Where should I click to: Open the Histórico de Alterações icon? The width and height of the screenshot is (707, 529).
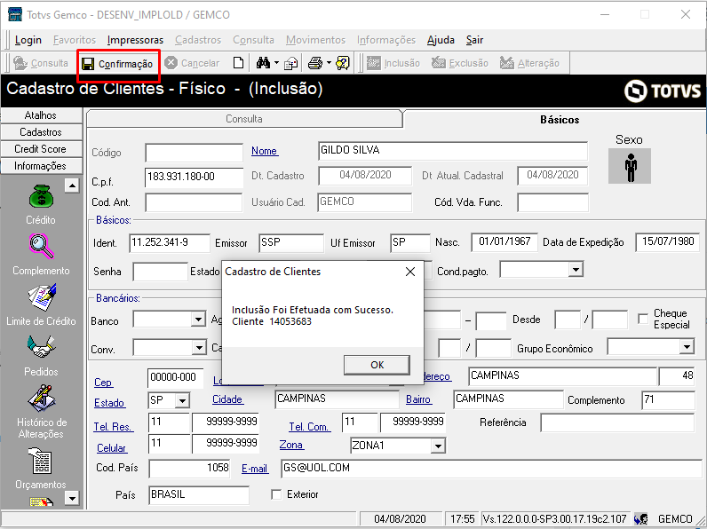(42, 398)
